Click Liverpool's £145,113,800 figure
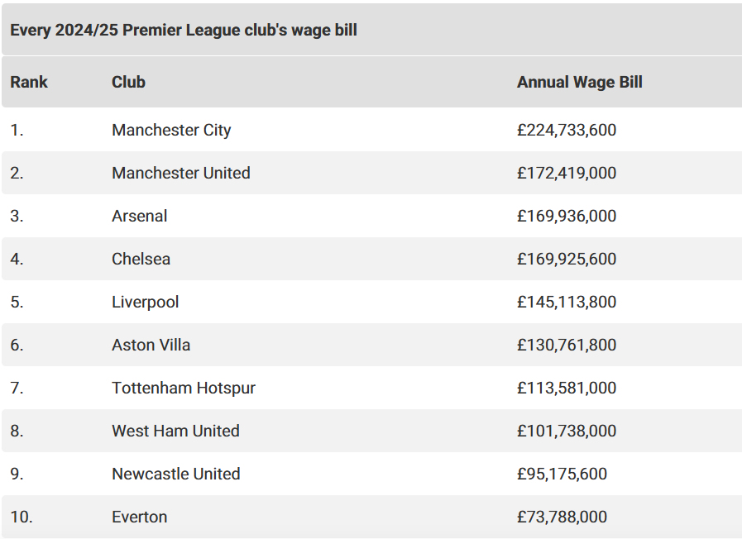742x539 pixels. 567,302
